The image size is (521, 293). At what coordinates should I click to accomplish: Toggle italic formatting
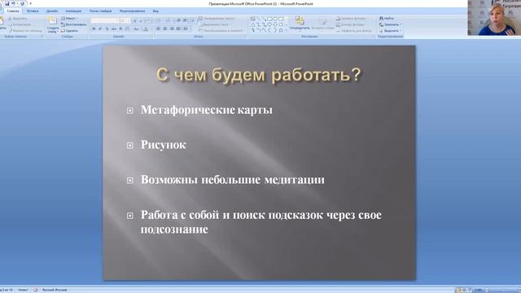pyautogui.click(x=100, y=29)
